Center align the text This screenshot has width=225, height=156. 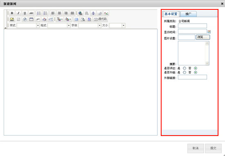59,13
